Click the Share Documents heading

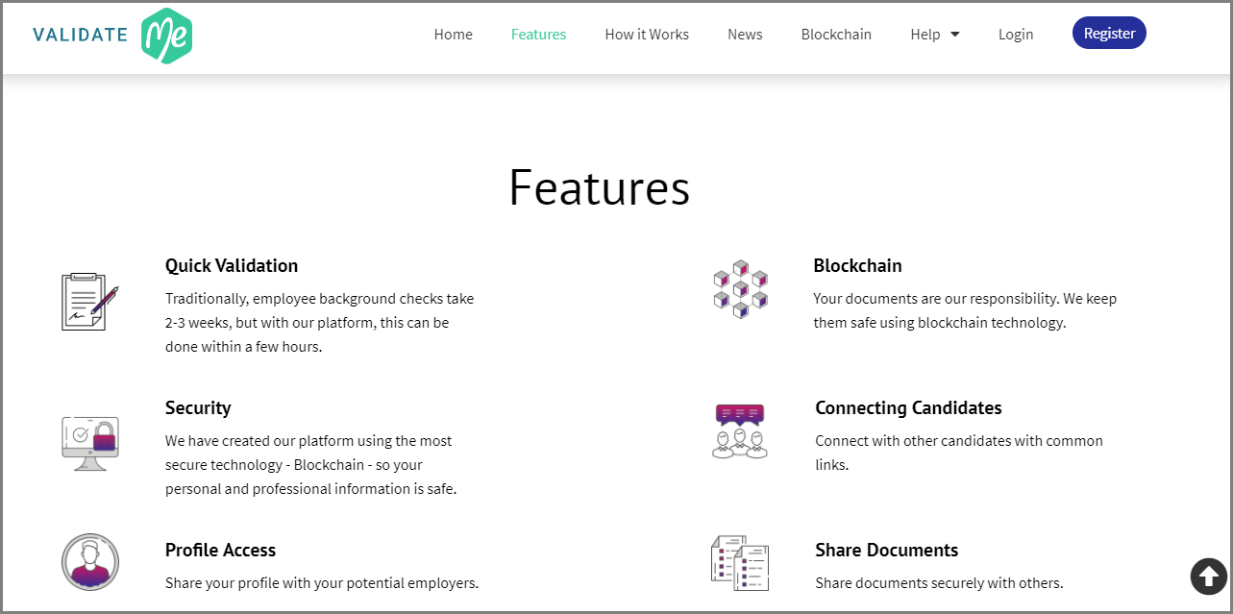(x=886, y=550)
